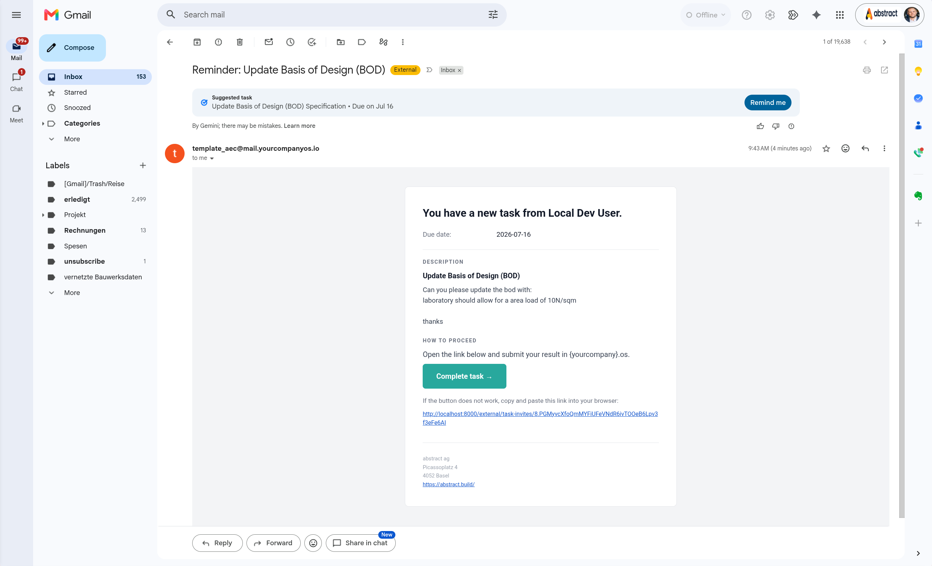
Task: Delete this email with trash icon
Action: click(x=240, y=42)
